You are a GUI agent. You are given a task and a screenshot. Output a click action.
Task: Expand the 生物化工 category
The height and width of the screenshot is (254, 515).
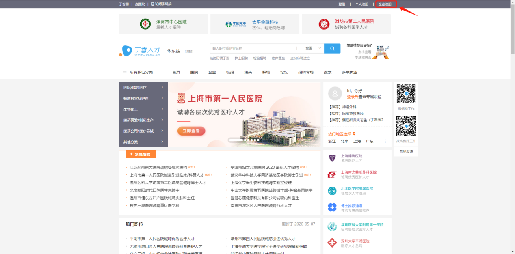pos(143,109)
